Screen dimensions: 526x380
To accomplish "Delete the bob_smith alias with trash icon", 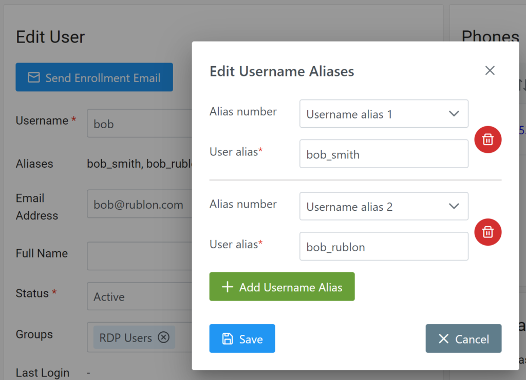I will click(487, 139).
